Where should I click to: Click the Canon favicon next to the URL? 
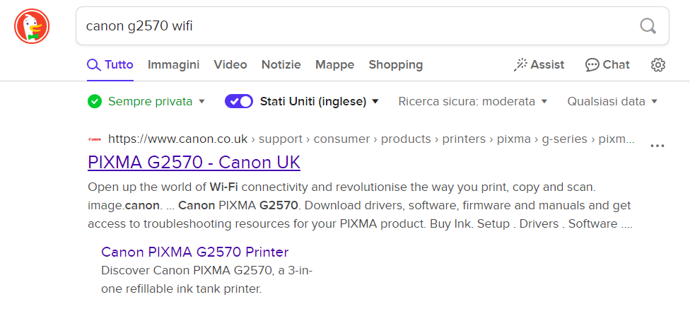(x=95, y=139)
